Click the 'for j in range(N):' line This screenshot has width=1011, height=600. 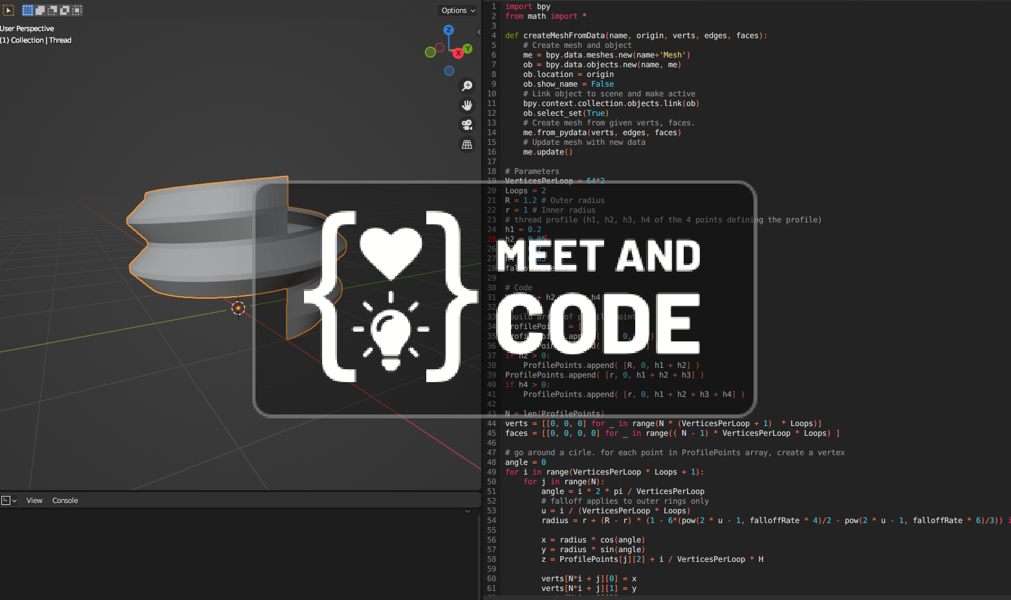point(564,482)
